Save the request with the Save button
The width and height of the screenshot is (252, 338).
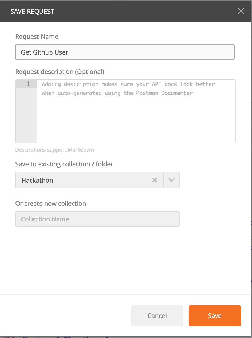[x=215, y=316]
